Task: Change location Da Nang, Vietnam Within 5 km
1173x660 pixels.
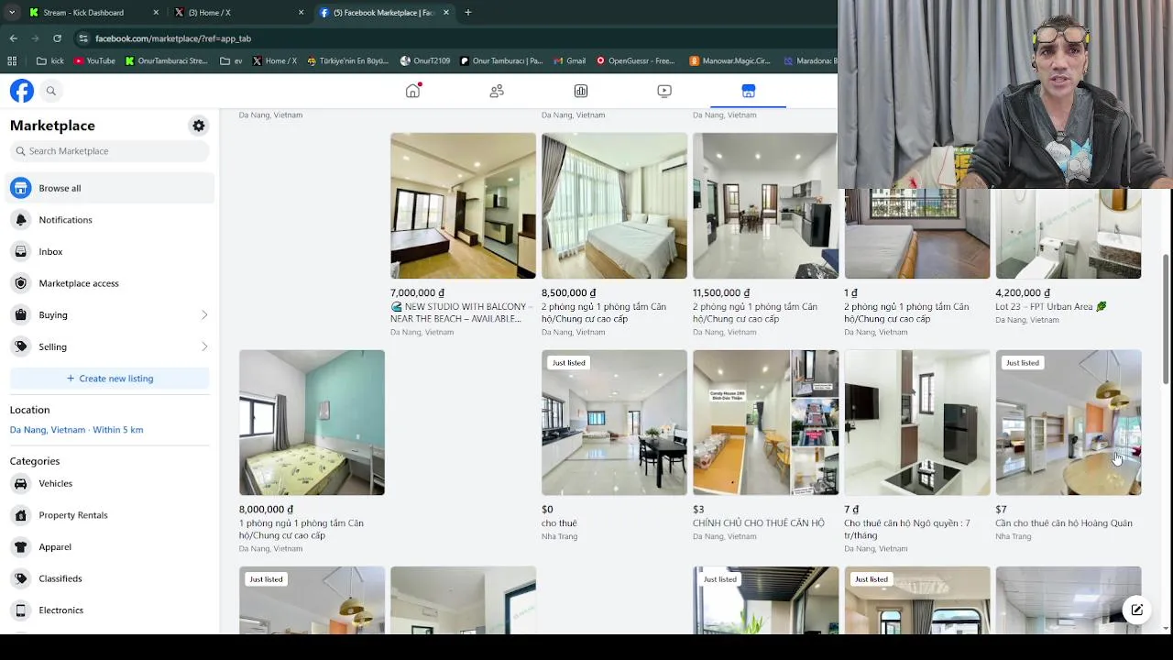Action: (76, 430)
